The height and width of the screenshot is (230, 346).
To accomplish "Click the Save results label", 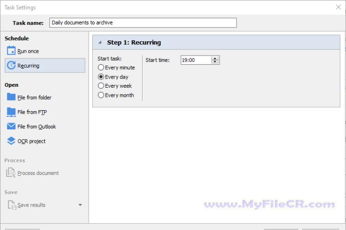I will 32,205.
